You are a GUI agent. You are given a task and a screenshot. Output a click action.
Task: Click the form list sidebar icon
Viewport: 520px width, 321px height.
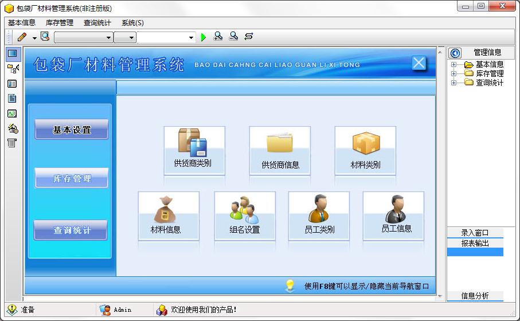12,84
